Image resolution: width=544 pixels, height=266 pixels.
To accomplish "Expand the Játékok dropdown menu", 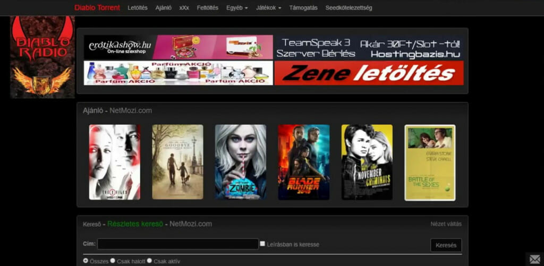I will [x=268, y=7].
